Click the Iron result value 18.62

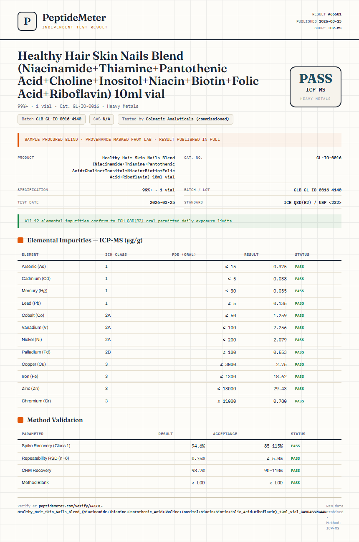click(x=280, y=377)
